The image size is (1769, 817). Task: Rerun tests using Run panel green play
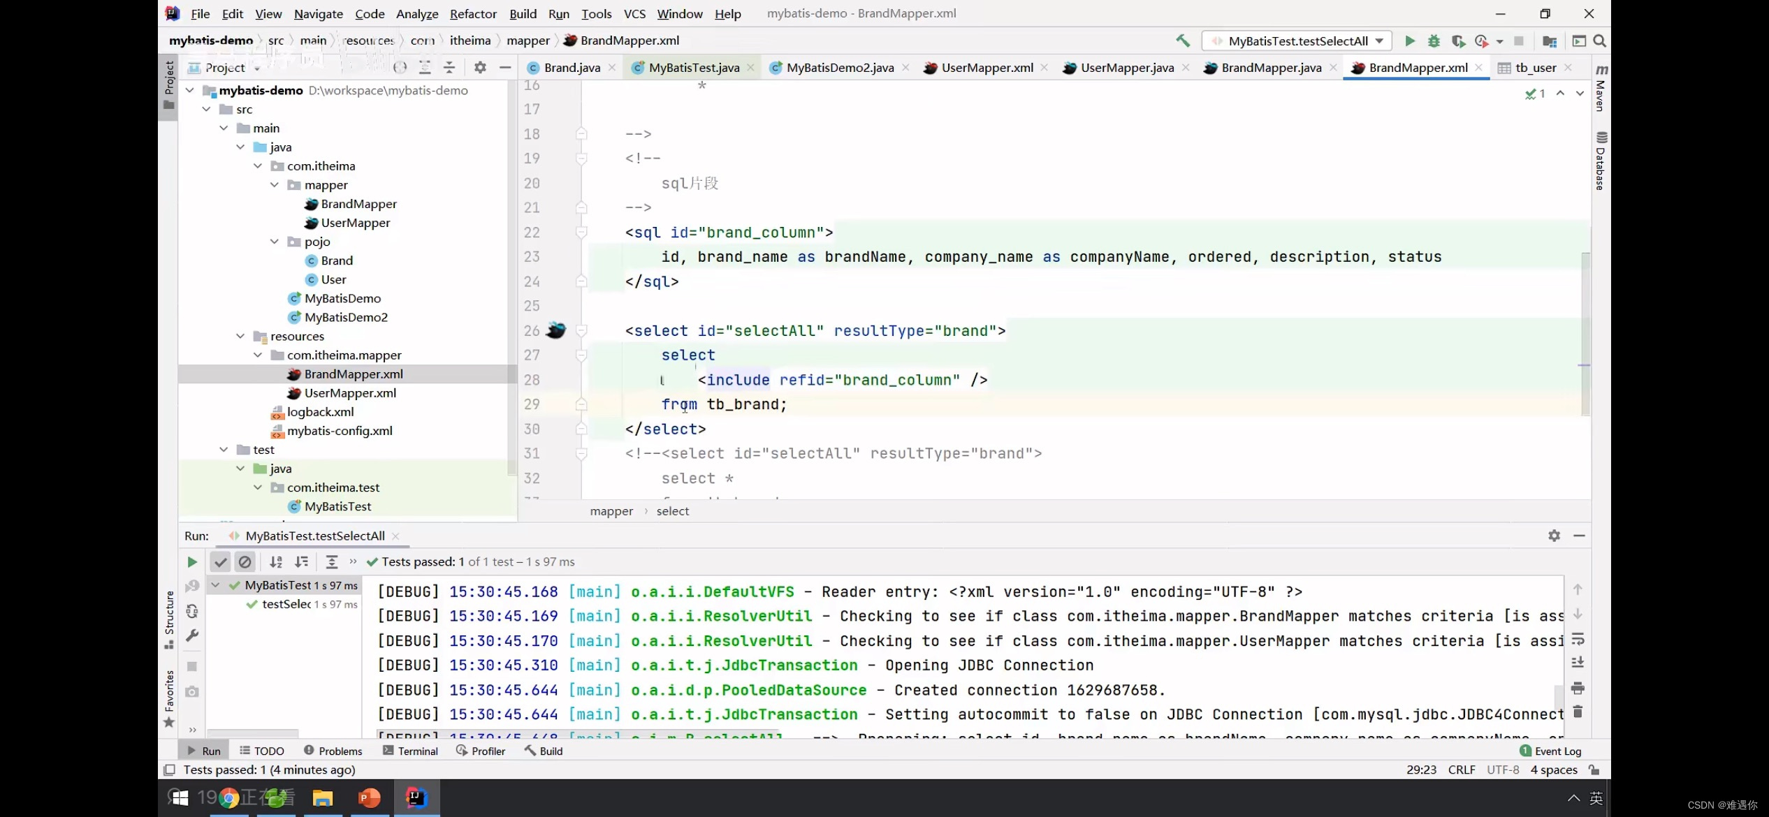(x=192, y=561)
